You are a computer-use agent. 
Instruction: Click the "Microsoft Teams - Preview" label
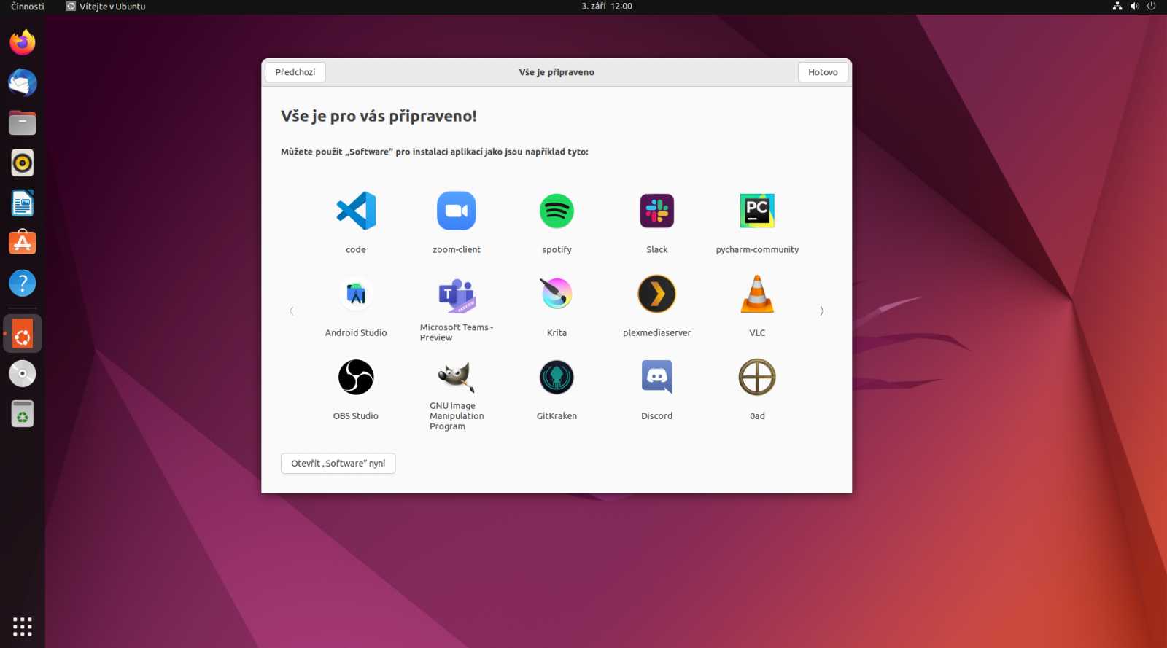click(457, 332)
